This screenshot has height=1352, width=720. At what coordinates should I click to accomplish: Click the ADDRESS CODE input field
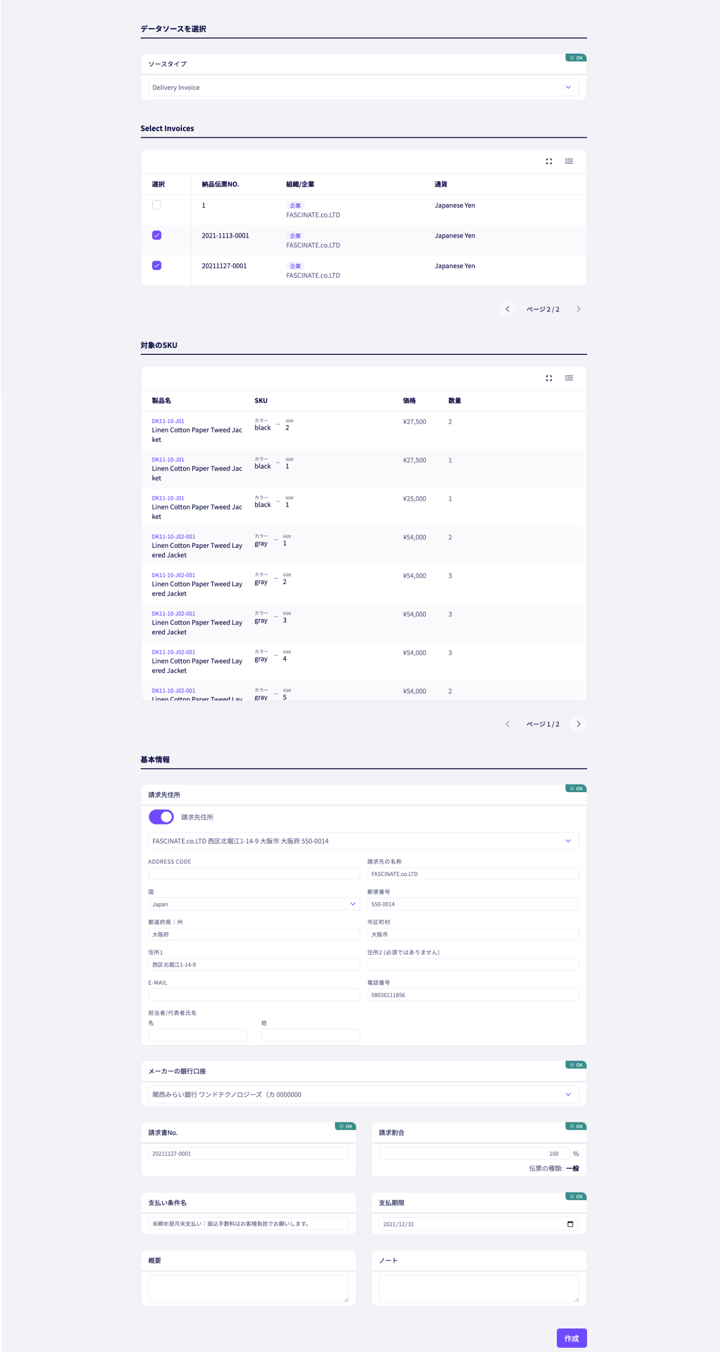254,873
